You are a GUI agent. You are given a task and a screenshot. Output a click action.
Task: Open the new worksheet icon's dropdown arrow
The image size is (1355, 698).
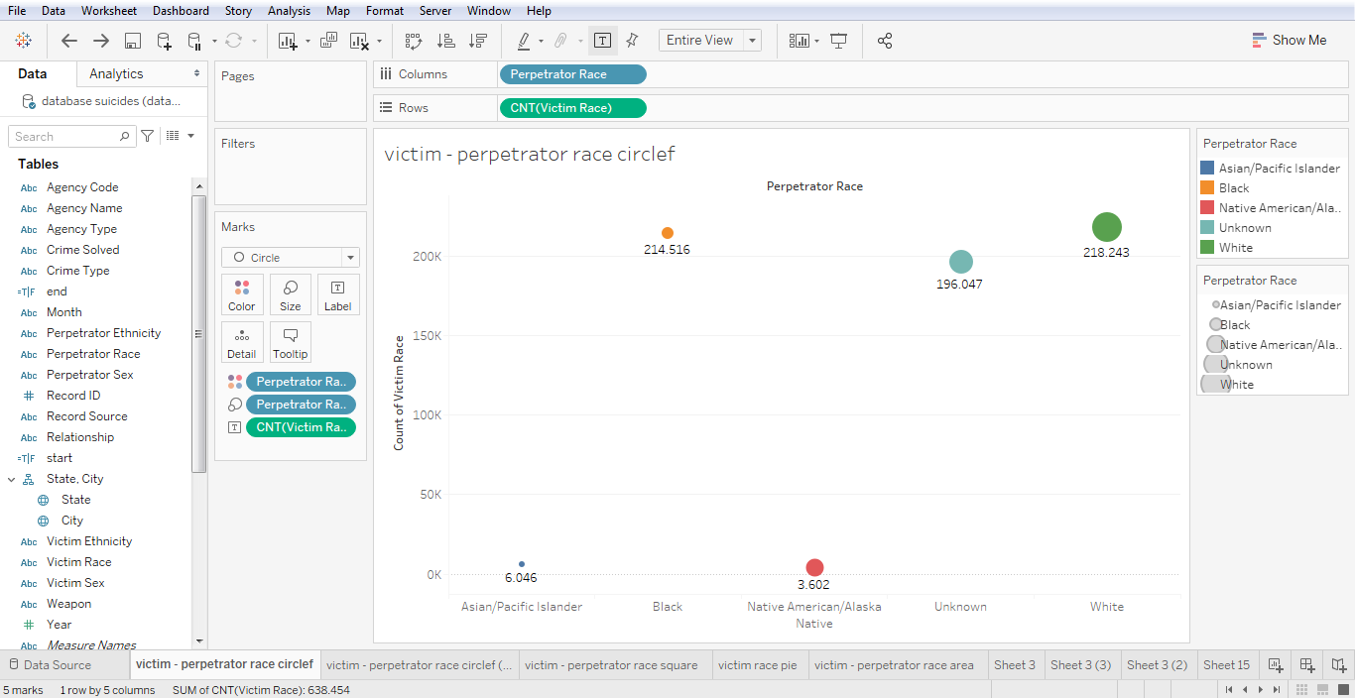click(308, 42)
